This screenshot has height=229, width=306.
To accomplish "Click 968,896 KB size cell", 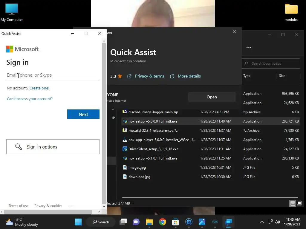I will point(290,93).
